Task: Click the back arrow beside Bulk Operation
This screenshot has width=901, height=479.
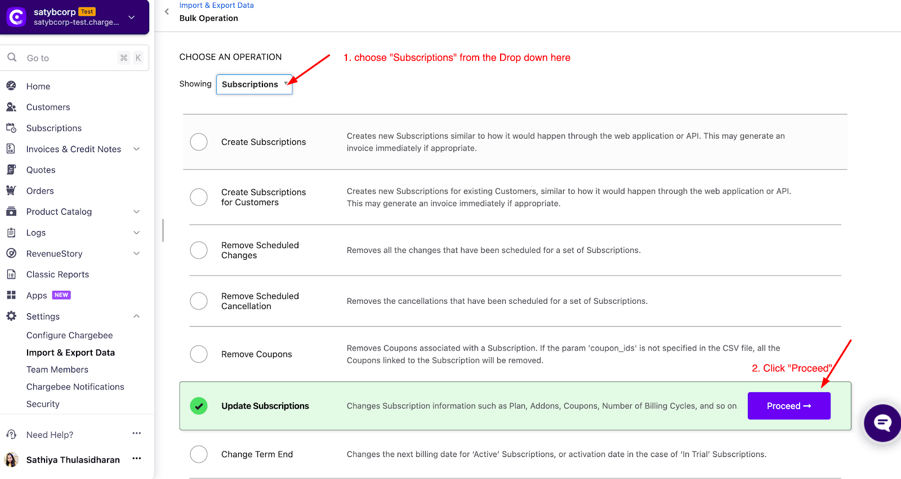Action: click(x=167, y=11)
